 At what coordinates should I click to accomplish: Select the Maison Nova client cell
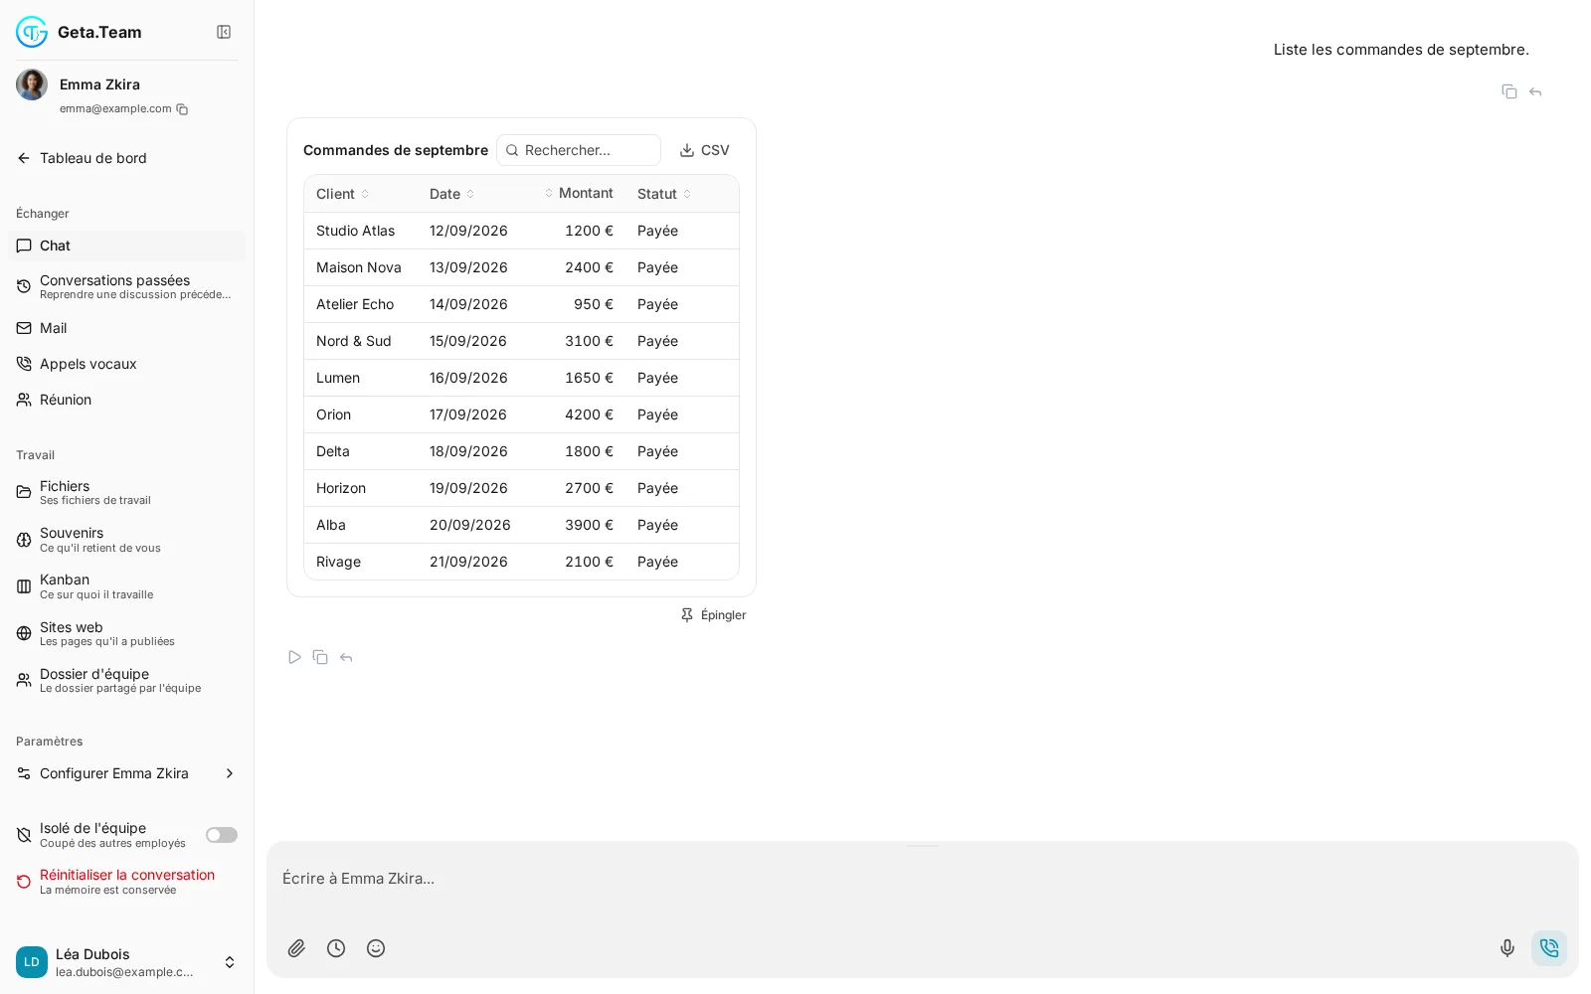(359, 267)
